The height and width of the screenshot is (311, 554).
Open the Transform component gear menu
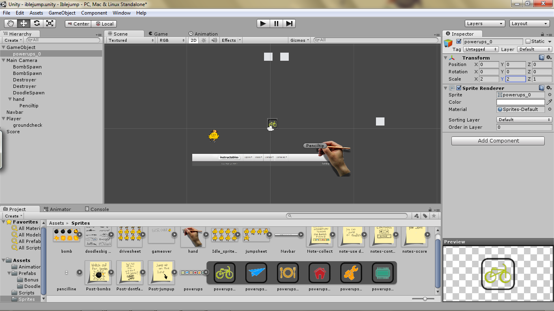[549, 58]
